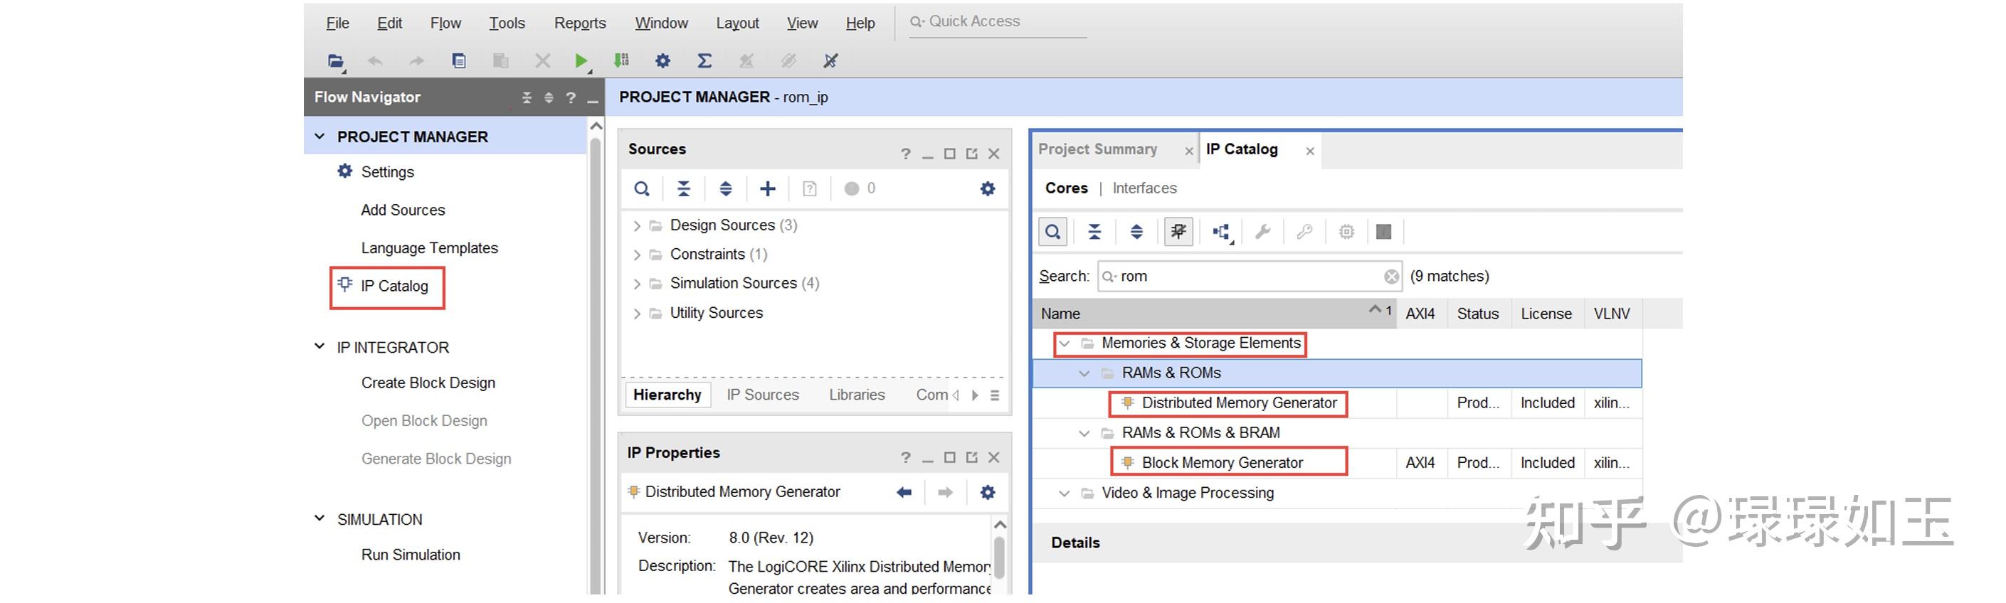Select Block Memory Generator IP
The width and height of the screenshot is (2006, 603).
click(x=1222, y=464)
